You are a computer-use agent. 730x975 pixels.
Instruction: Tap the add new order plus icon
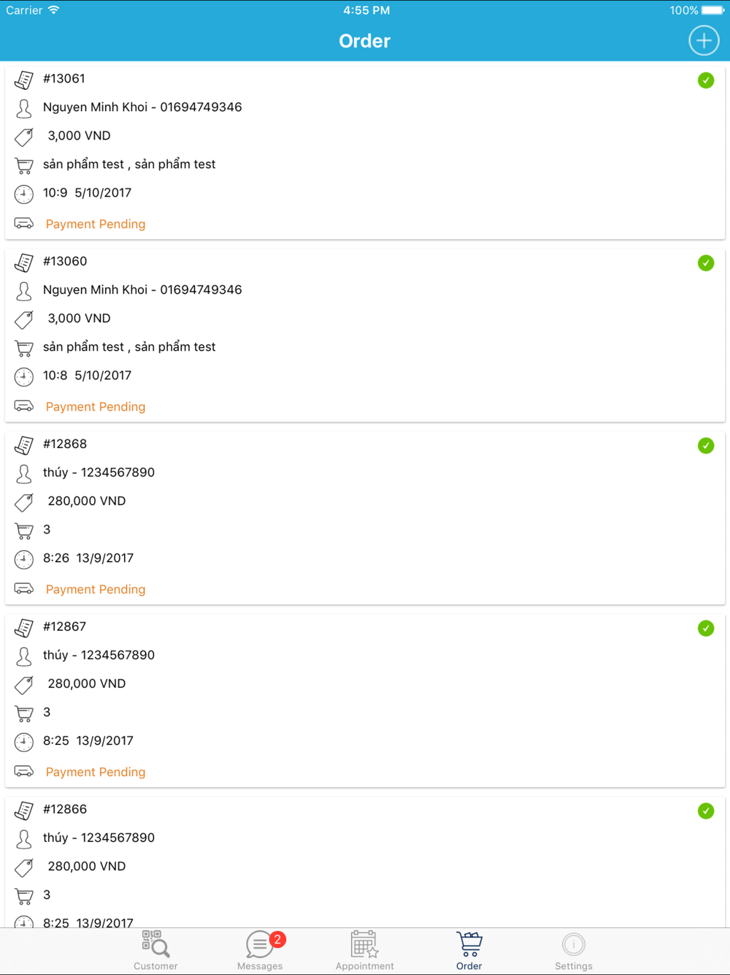[704, 41]
